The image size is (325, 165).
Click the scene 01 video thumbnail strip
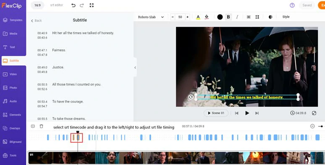pos(176,158)
